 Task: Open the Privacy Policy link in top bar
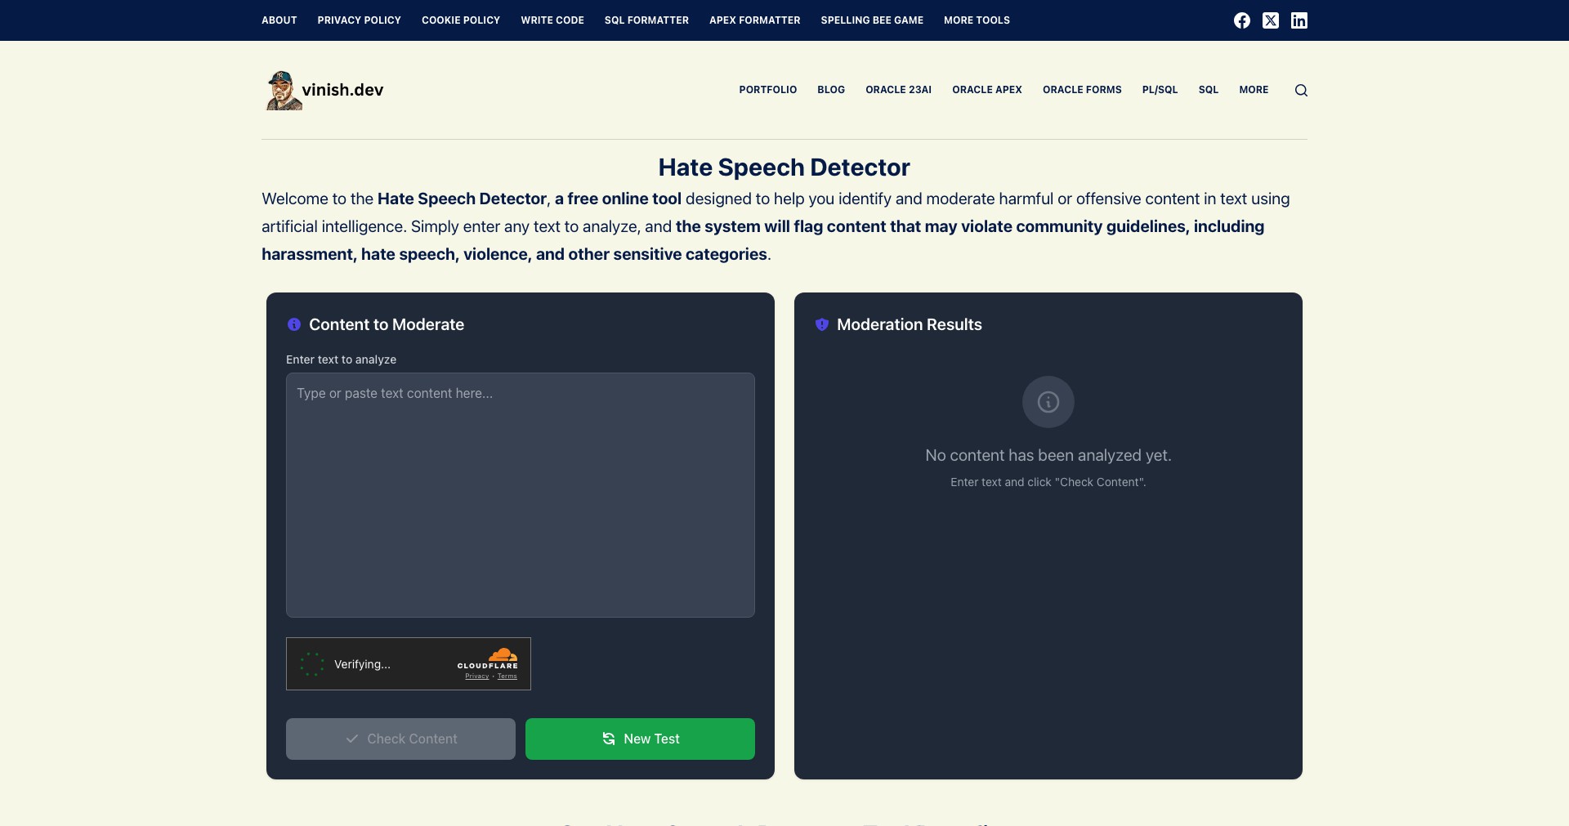pos(360,20)
